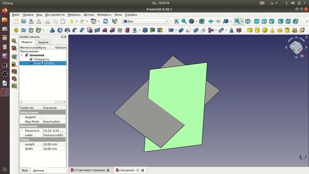Open the Cross-sections tool
This screenshot has width=309, height=174.
(127, 30)
